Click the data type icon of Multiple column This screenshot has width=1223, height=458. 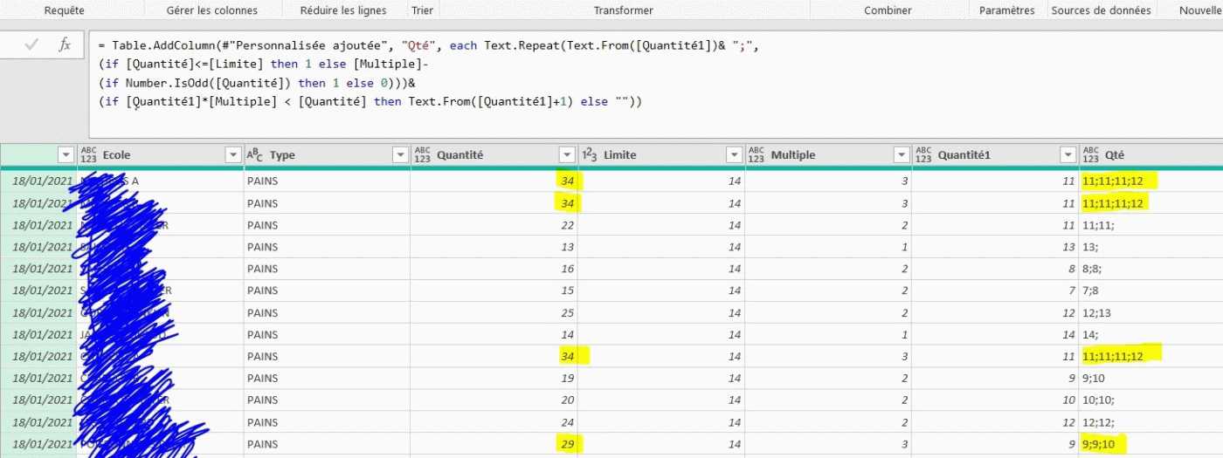(x=757, y=154)
